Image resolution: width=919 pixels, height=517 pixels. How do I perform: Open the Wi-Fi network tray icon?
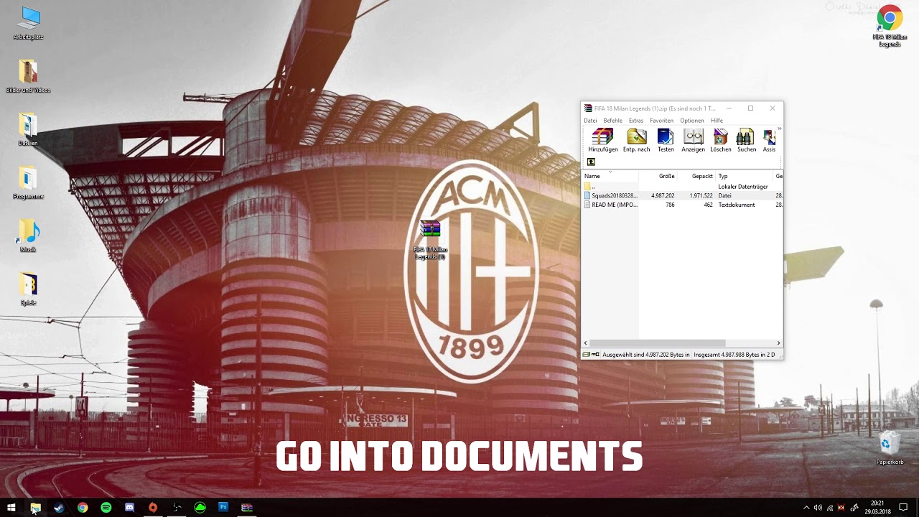pyautogui.click(x=830, y=508)
